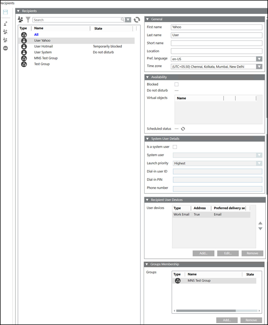Image resolution: width=268 pixels, height=325 pixels.
Task: Move user device up with the up arrow
Action: pos(260,223)
